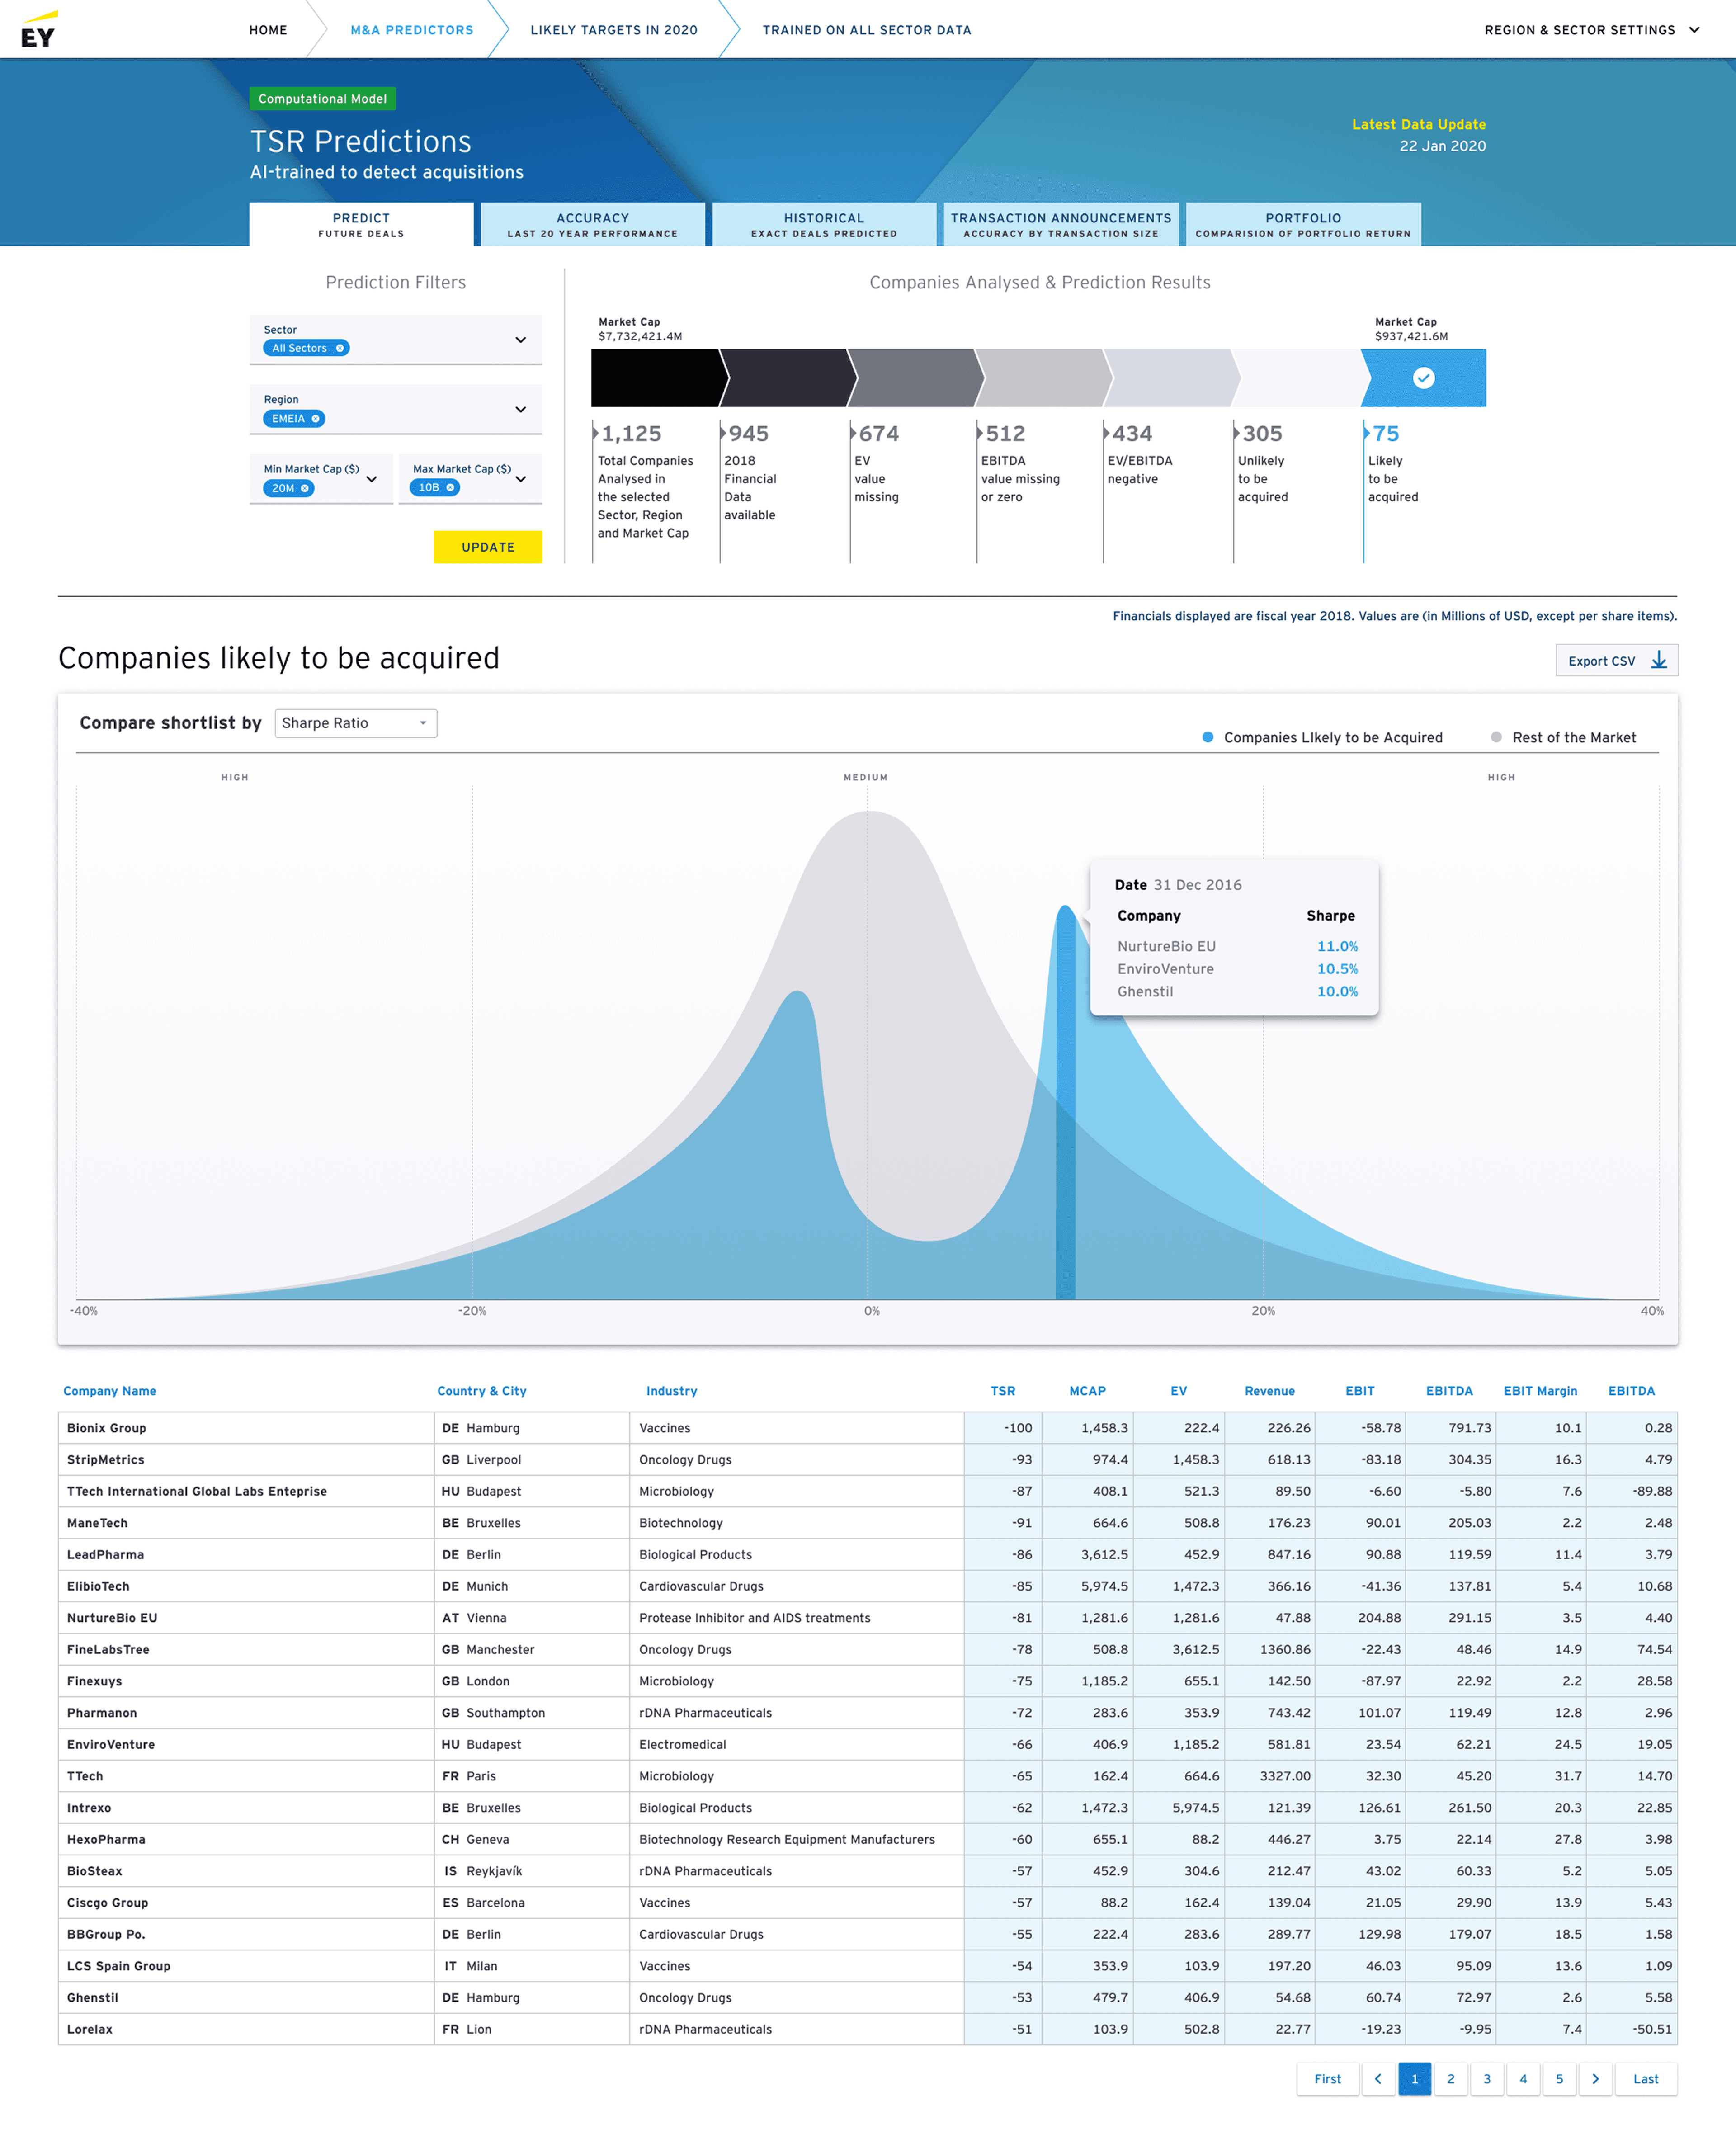Clear the 10B max market cap tag
The width and height of the screenshot is (1736, 2134).
tap(450, 487)
